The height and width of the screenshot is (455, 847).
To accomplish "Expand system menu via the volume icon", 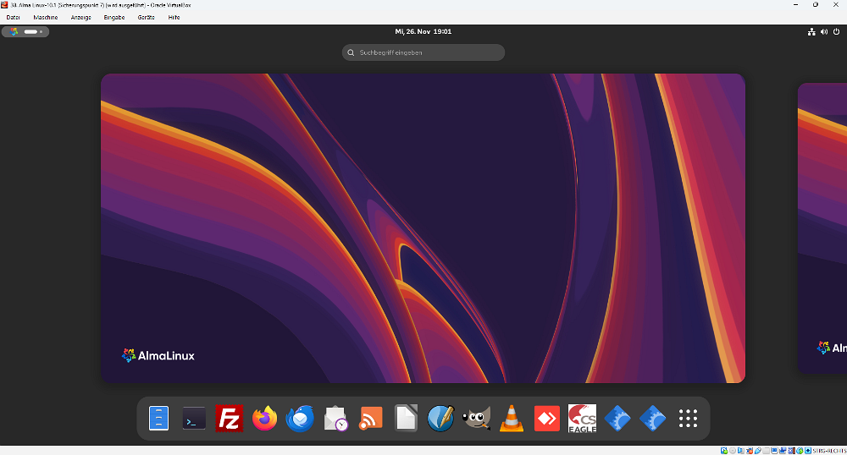I will pos(824,31).
